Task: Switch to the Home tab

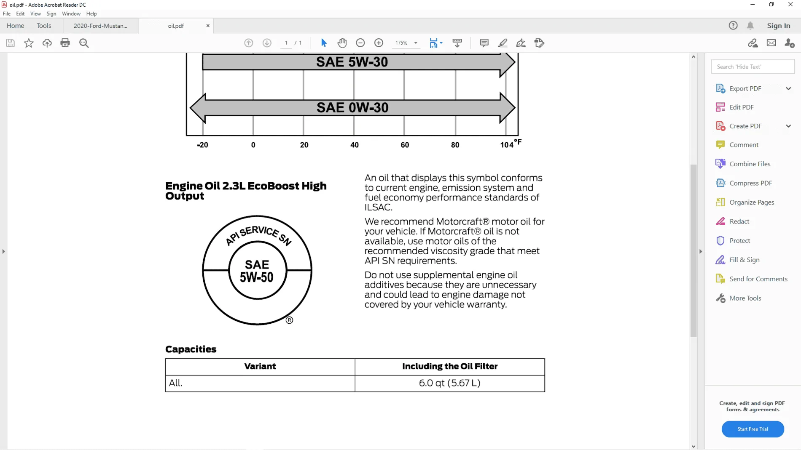Action: pos(15,26)
